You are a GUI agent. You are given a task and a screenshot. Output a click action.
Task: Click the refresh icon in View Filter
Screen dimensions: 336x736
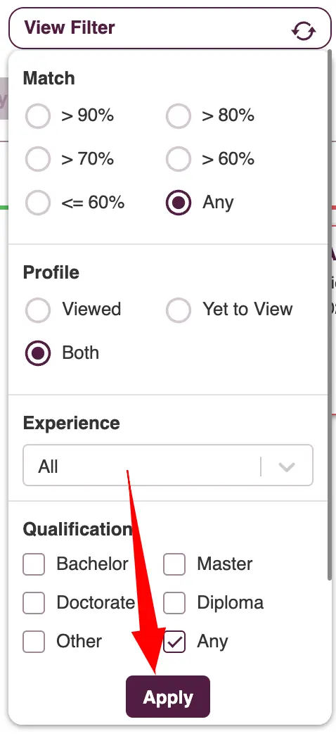click(x=304, y=31)
